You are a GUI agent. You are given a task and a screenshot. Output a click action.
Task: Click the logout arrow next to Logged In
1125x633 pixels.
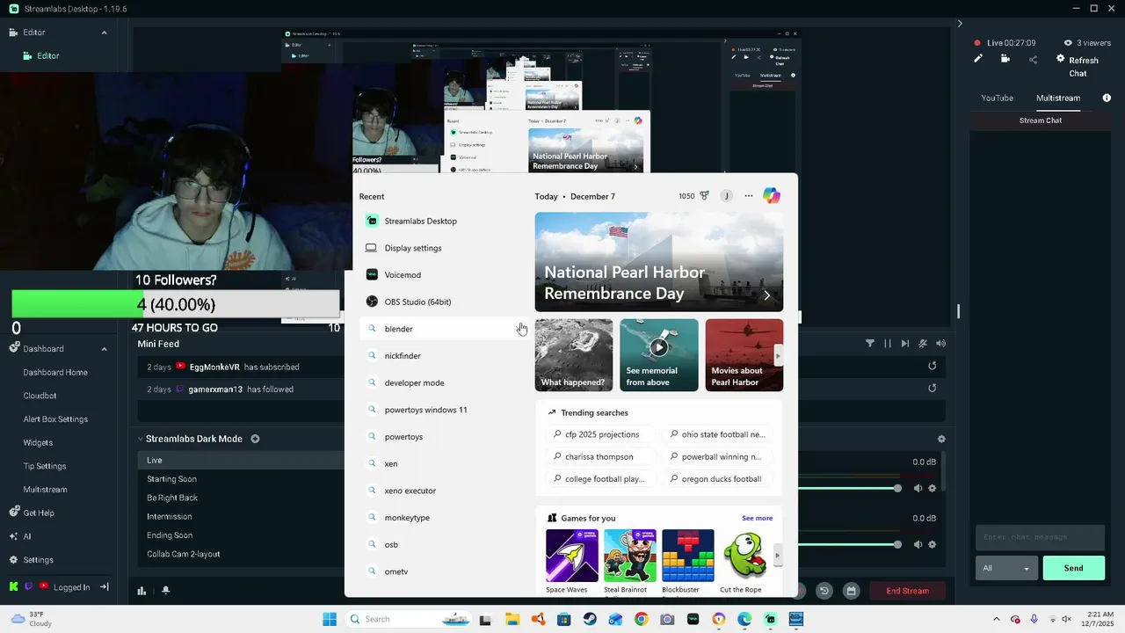click(x=104, y=587)
